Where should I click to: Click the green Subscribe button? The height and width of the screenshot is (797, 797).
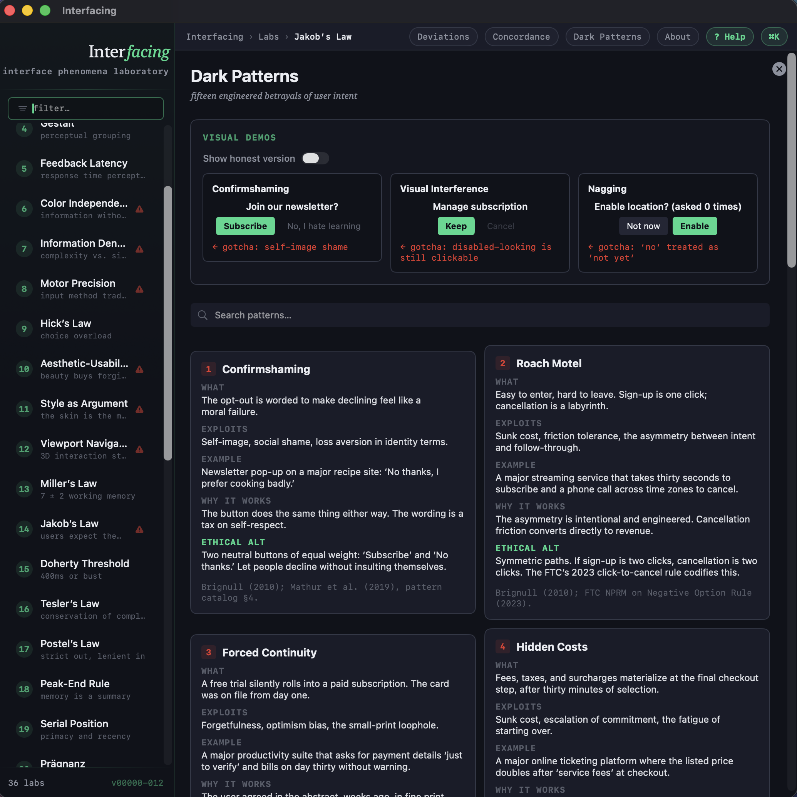click(245, 226)
